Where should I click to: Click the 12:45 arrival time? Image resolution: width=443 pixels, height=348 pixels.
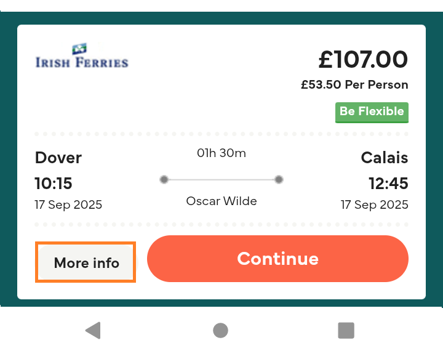[x=388, y=183]
